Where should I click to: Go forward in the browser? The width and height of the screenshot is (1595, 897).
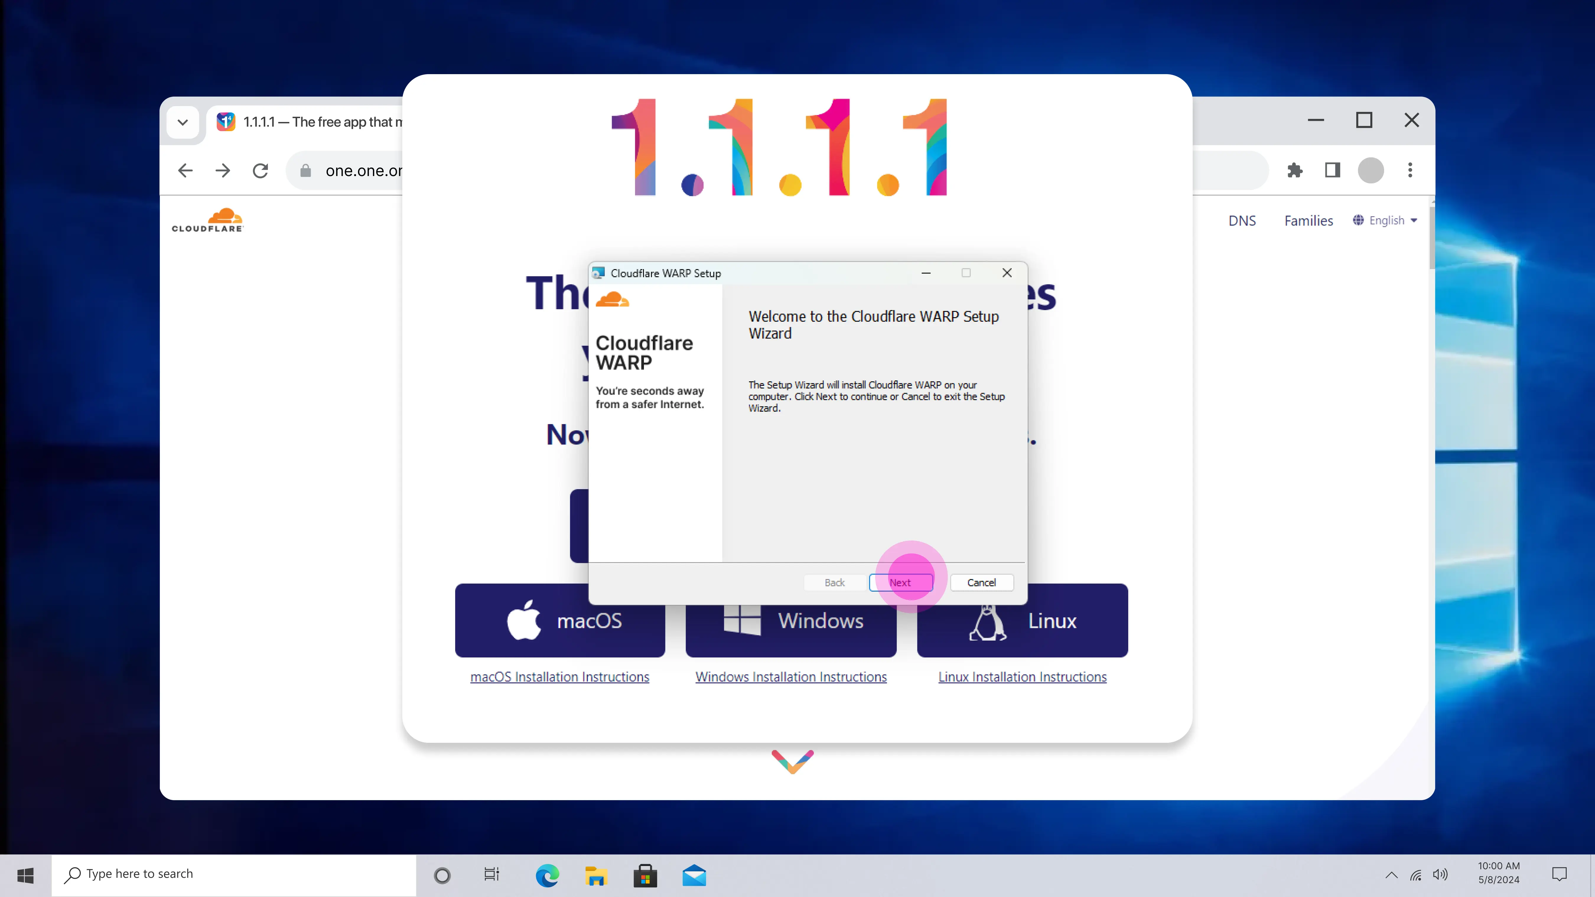223,170
